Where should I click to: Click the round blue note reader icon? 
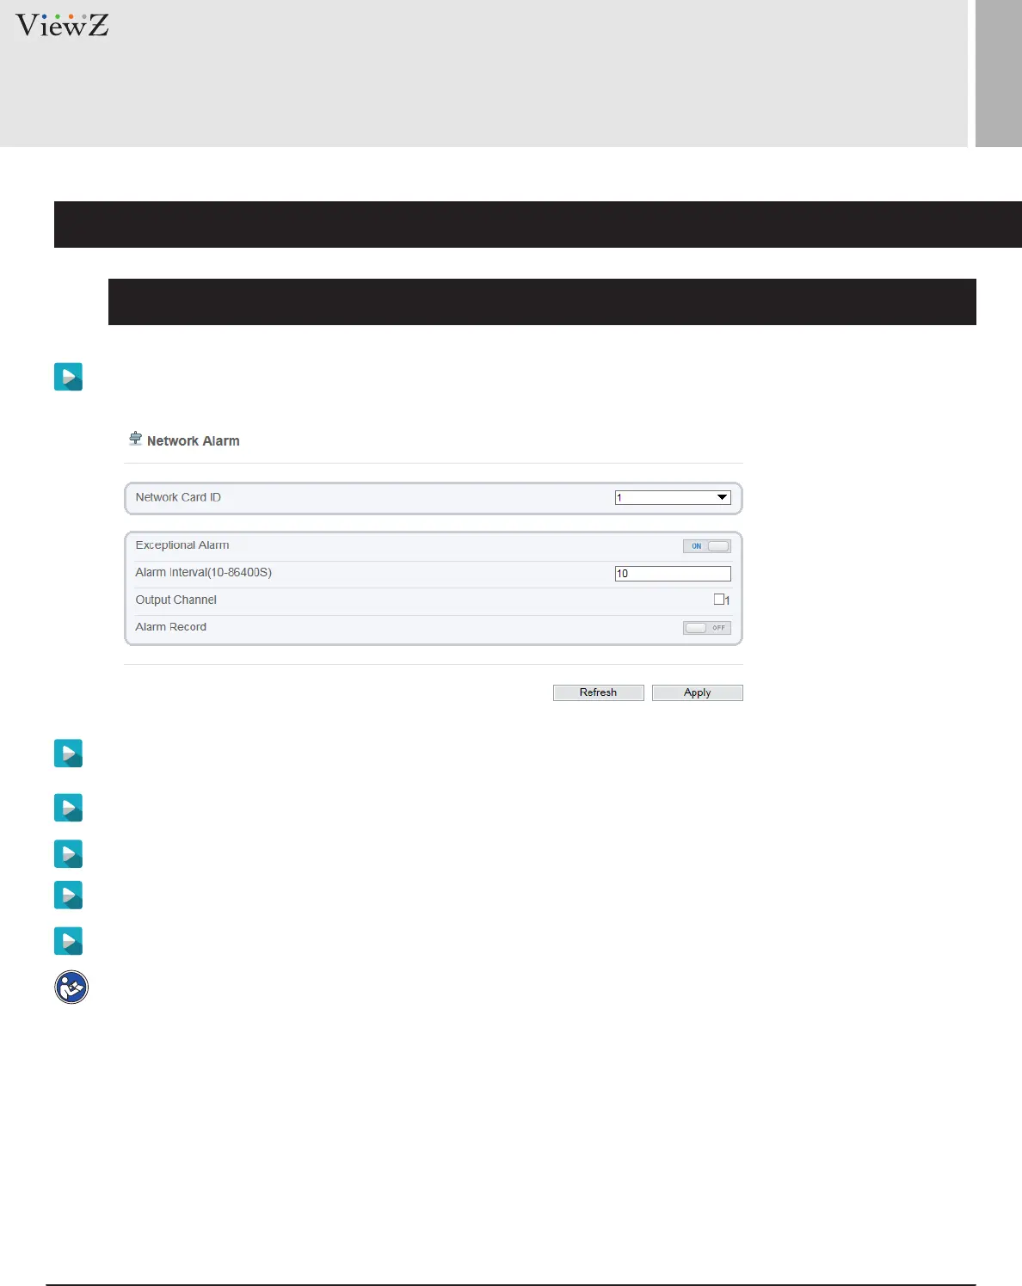(71, 987)
